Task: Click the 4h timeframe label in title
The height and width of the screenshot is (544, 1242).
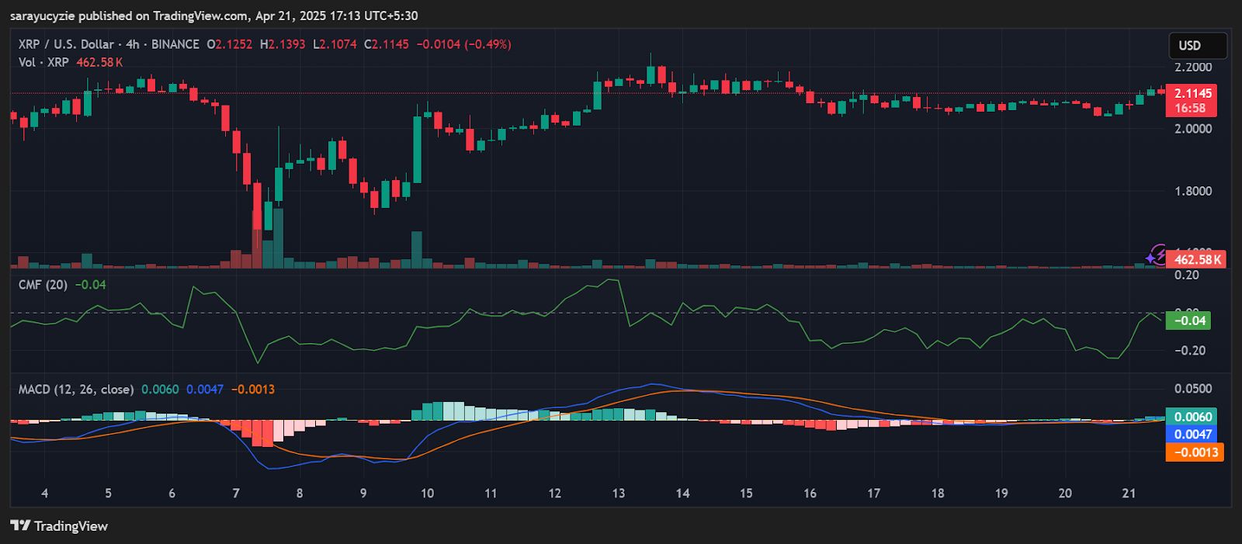Action: coord(133,44)
